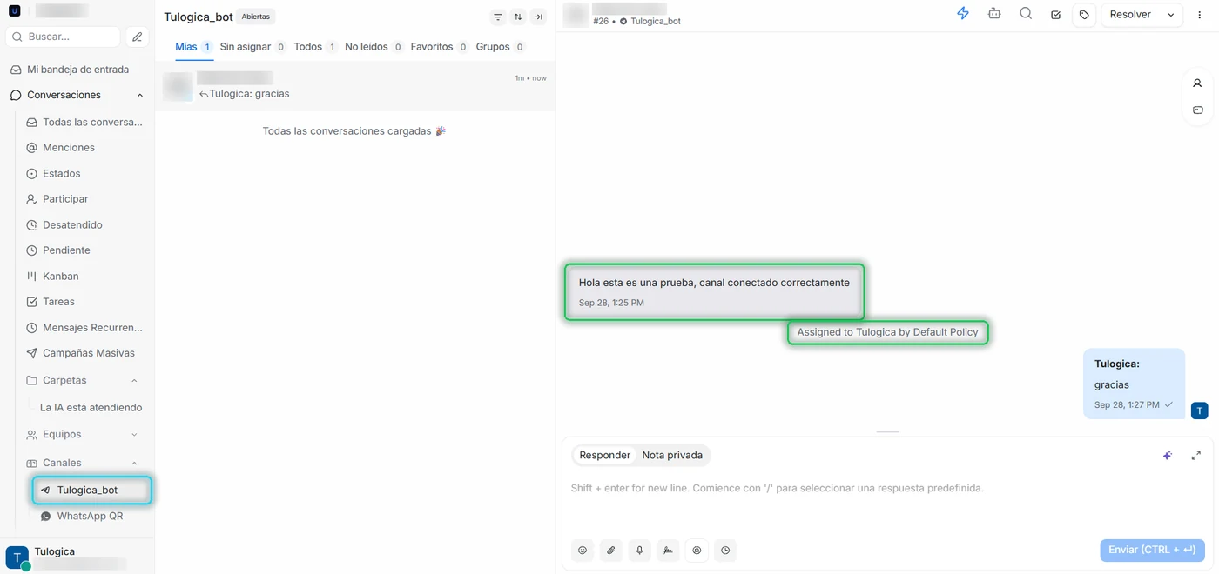Click the Tulogica profile avatar at bottom left

(17, 557)
